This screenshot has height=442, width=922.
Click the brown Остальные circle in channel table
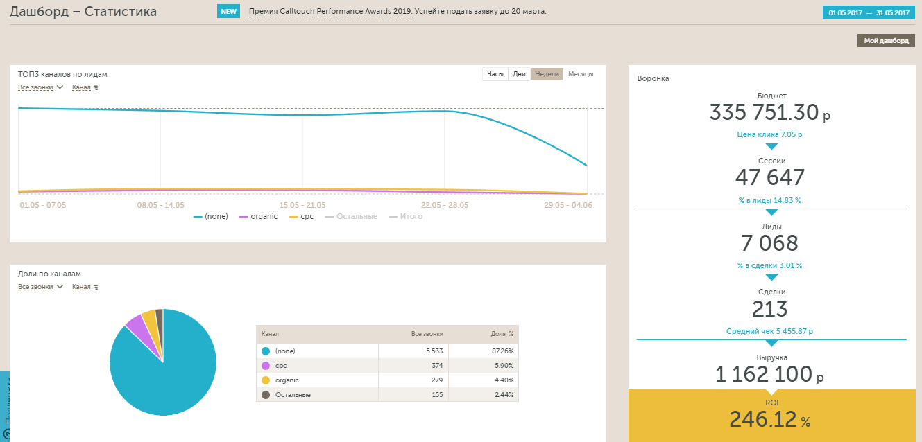click(265, 394)
